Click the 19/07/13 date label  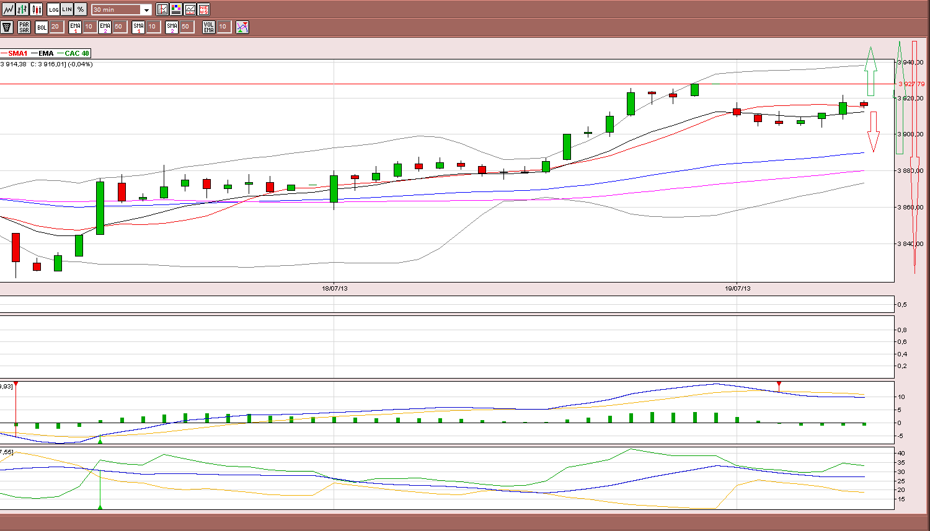point(738,288)
